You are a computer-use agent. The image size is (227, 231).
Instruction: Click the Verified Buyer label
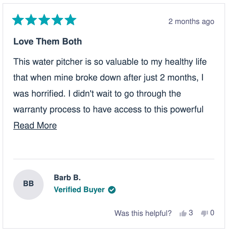coord(79,190)
